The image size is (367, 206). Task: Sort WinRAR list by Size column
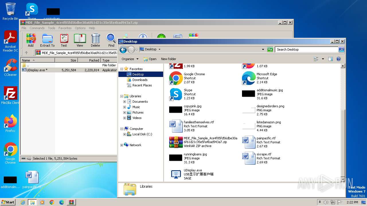[66, 60]
